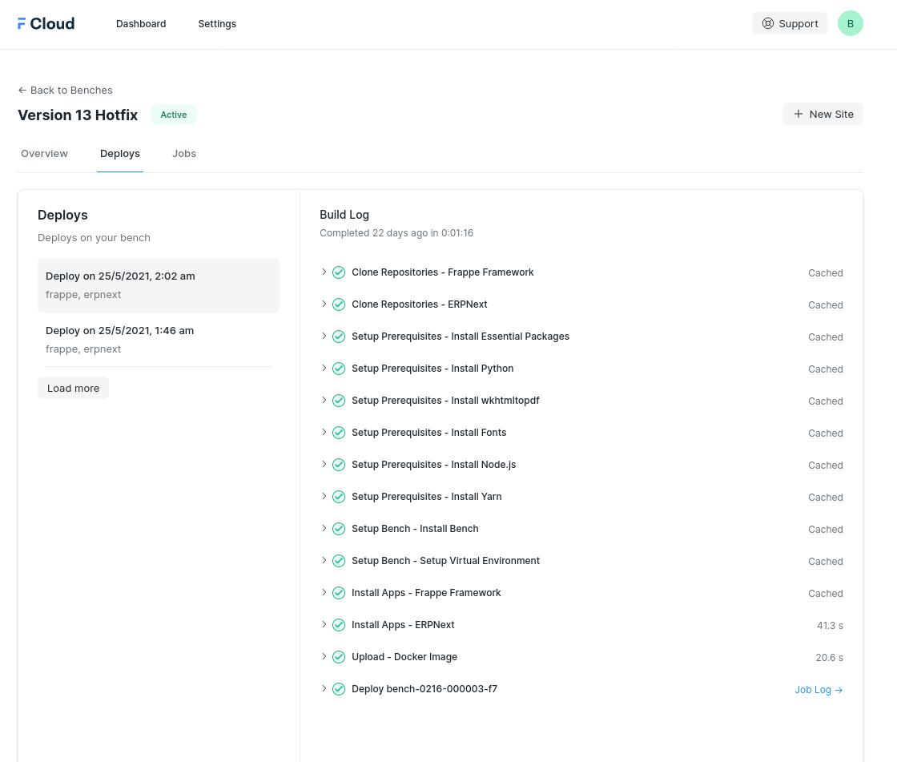Expand the Setup Prerequisites - Install Python step
This screenshot has width=897, height=762.
point(324,369)
